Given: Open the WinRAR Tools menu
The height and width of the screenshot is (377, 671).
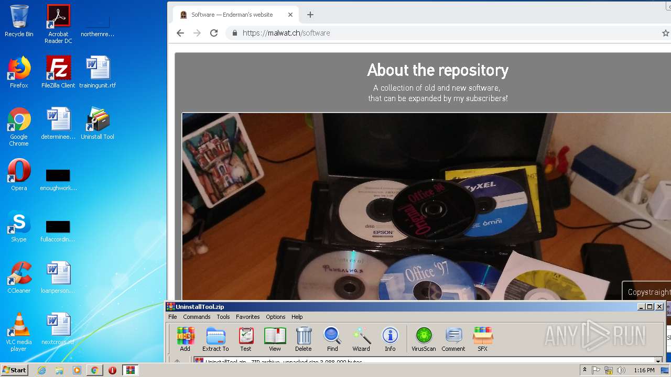Looking at the screenshot, I should pos(223,317).
